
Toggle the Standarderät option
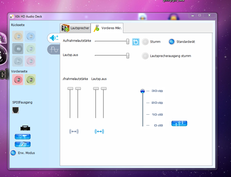point(171,42)
